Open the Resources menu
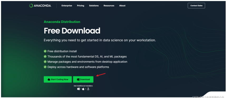 click(109, 6)
